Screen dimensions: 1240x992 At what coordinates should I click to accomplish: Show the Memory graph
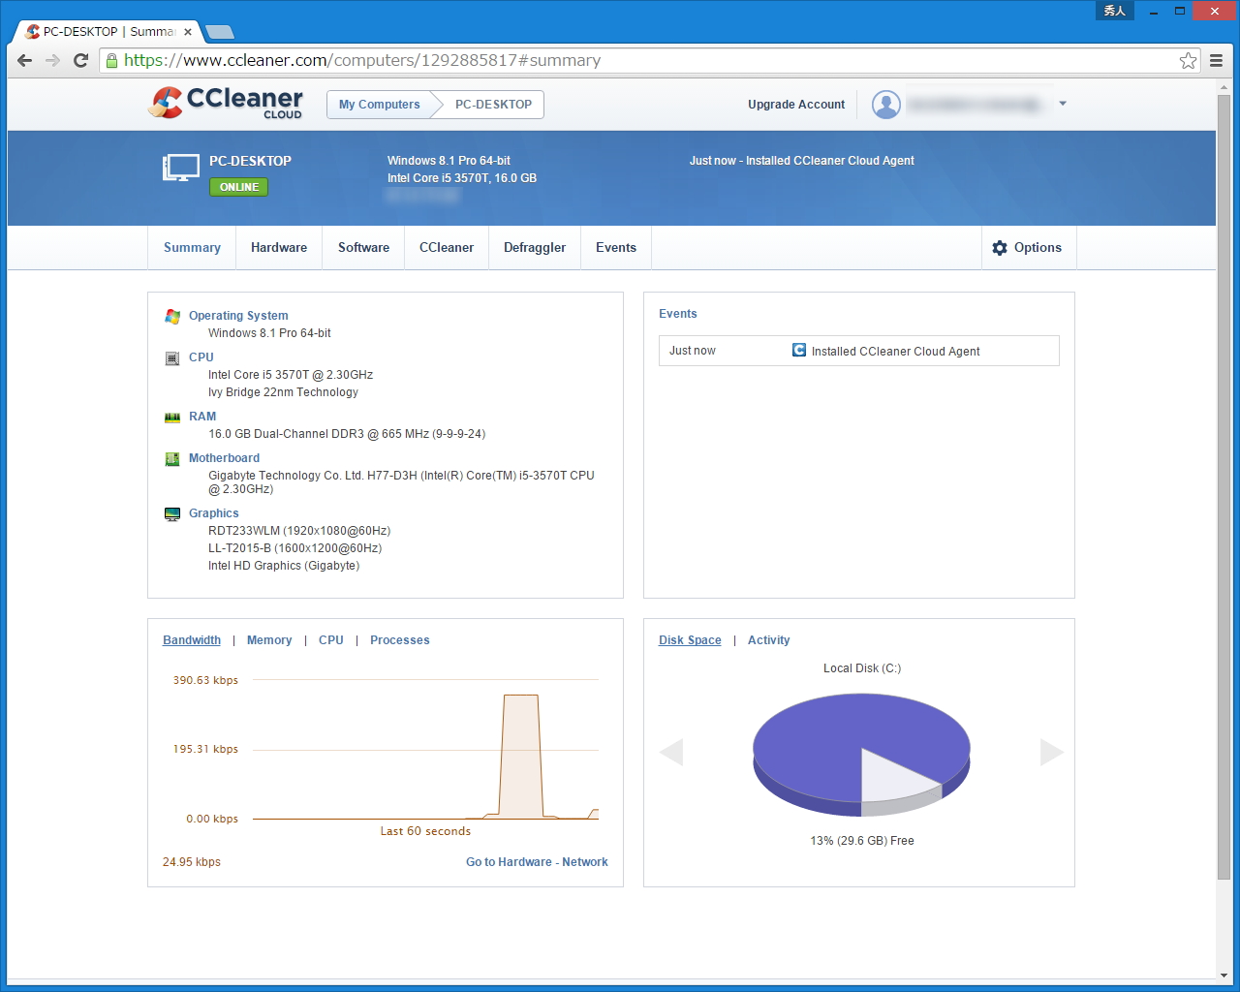point(269,640)
